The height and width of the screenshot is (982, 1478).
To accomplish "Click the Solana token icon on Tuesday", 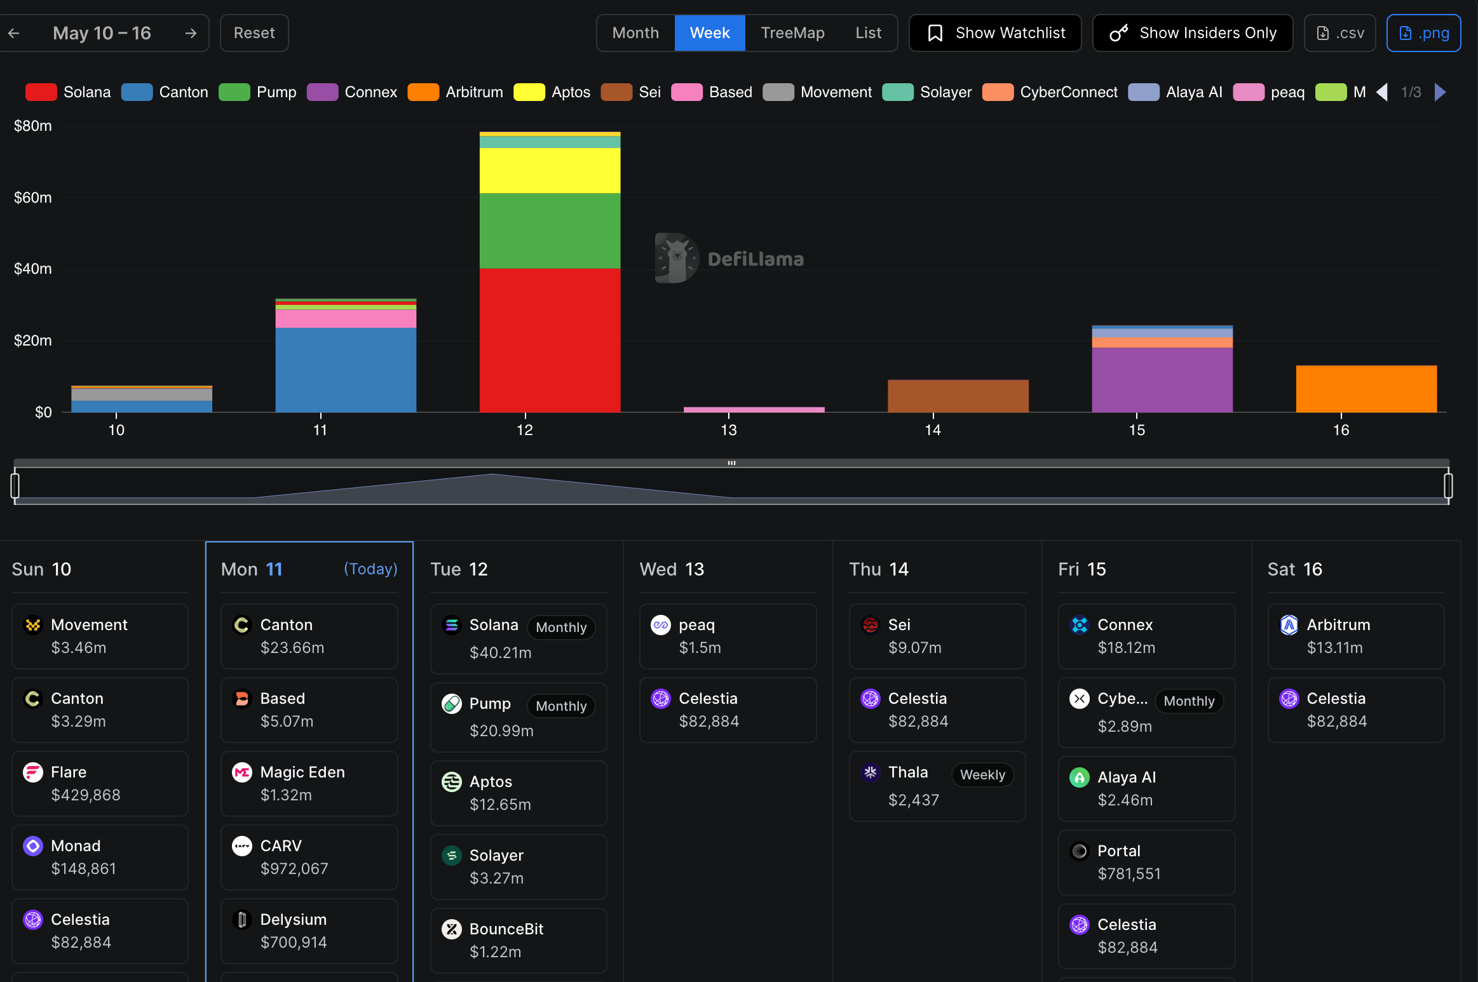I will (x=451, y=625).
